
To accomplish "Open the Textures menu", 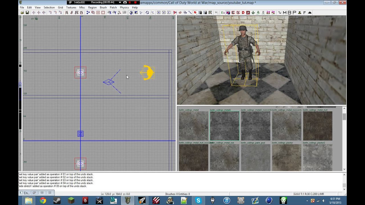I will [71, 7].
